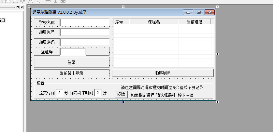Click the 序号 column header

121,22
